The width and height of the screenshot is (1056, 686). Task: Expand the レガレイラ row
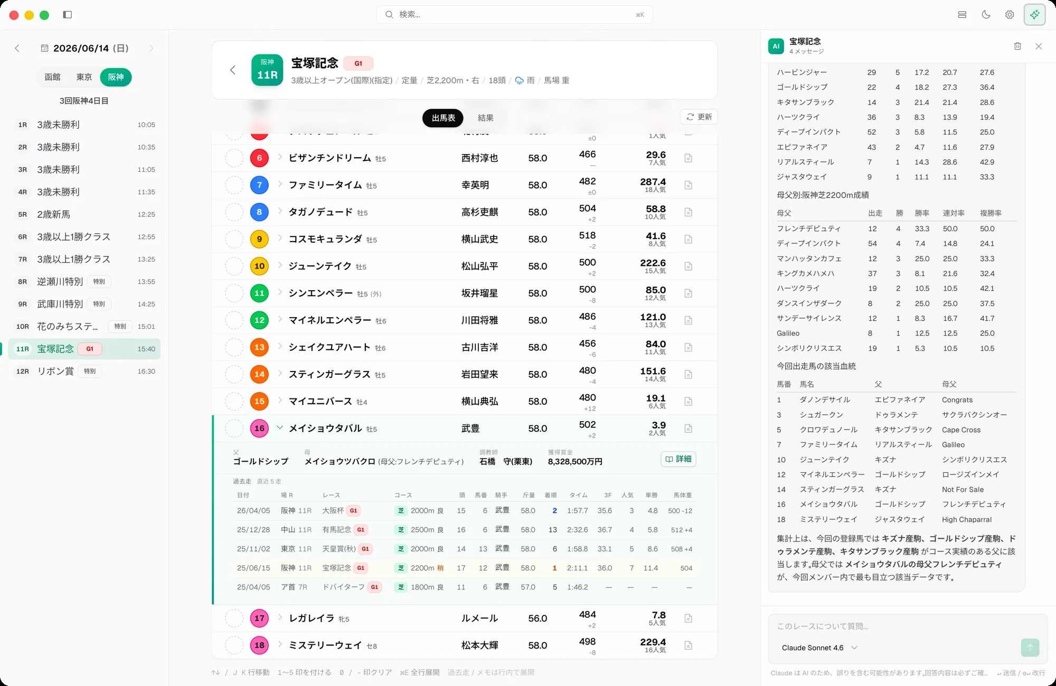(x=280, y=617)
